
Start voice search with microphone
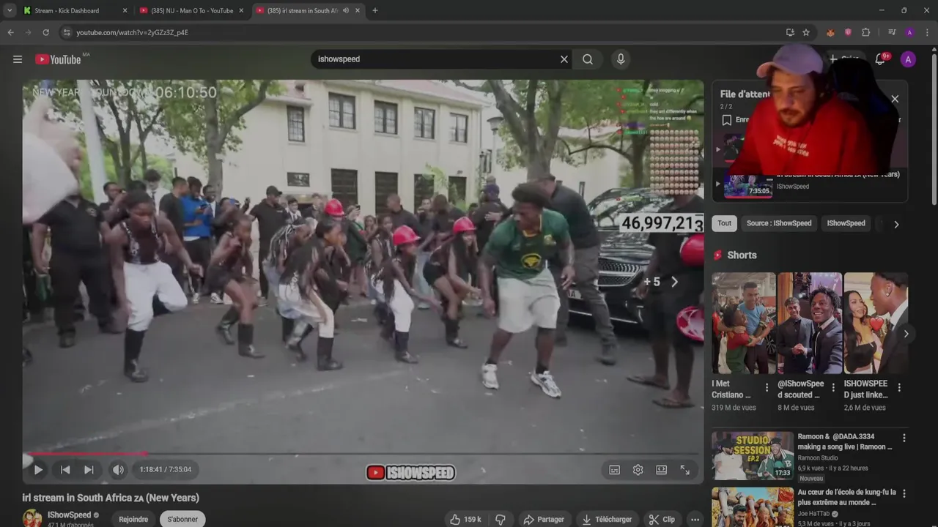(621, 59)
